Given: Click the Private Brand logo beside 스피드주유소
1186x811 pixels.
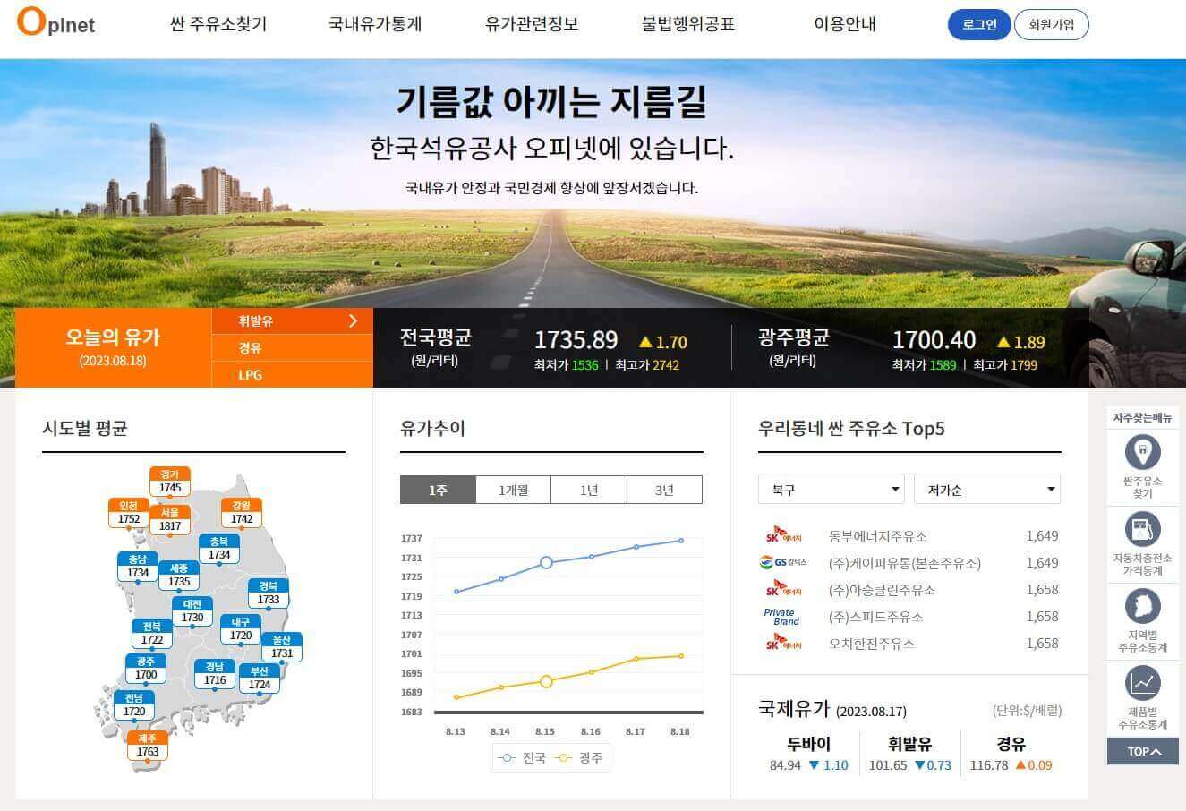Looking at the screenshot, I should coord(781,616).
